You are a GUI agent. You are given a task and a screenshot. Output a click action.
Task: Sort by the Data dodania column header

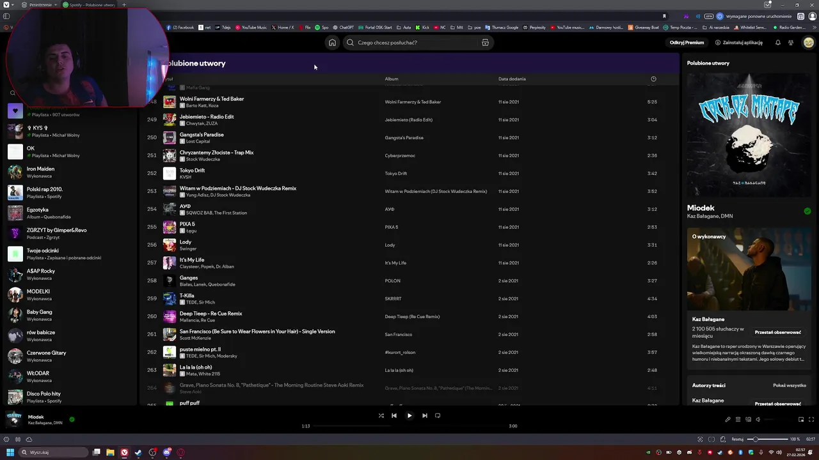512,79
